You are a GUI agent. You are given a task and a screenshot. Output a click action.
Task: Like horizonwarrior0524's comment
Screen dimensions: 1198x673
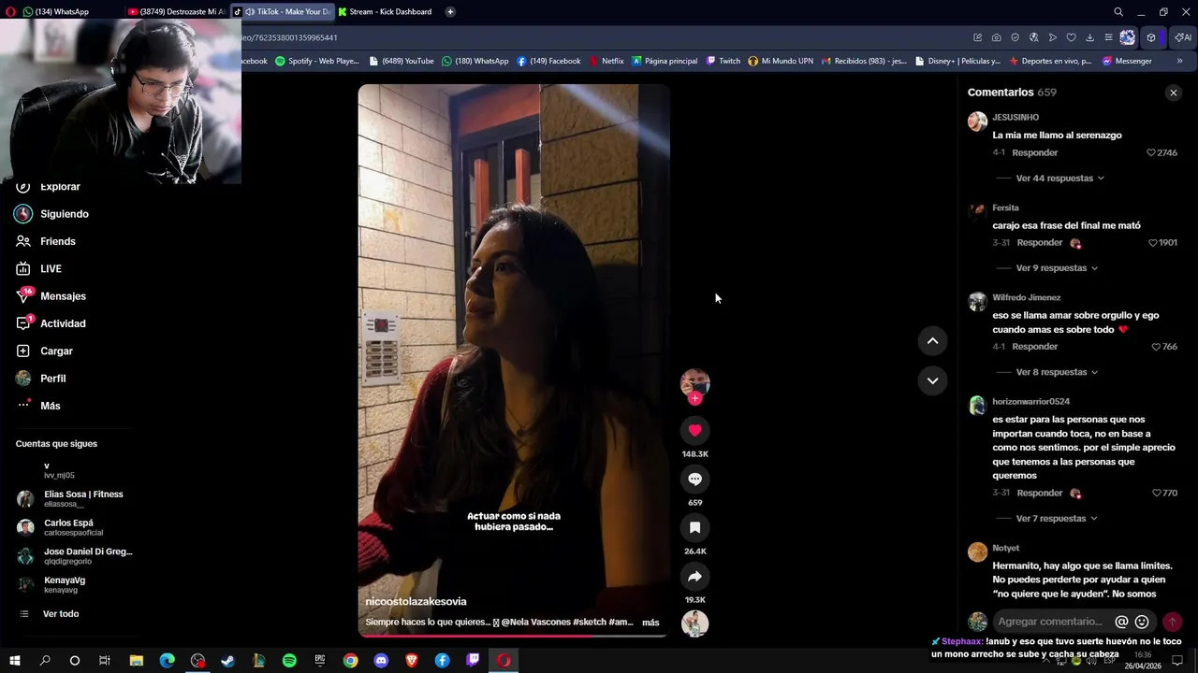[1157, 493]
